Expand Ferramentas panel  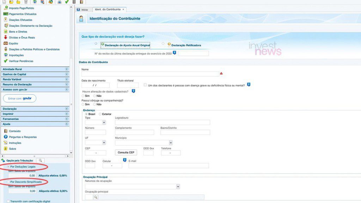click(x=67, y=119)
